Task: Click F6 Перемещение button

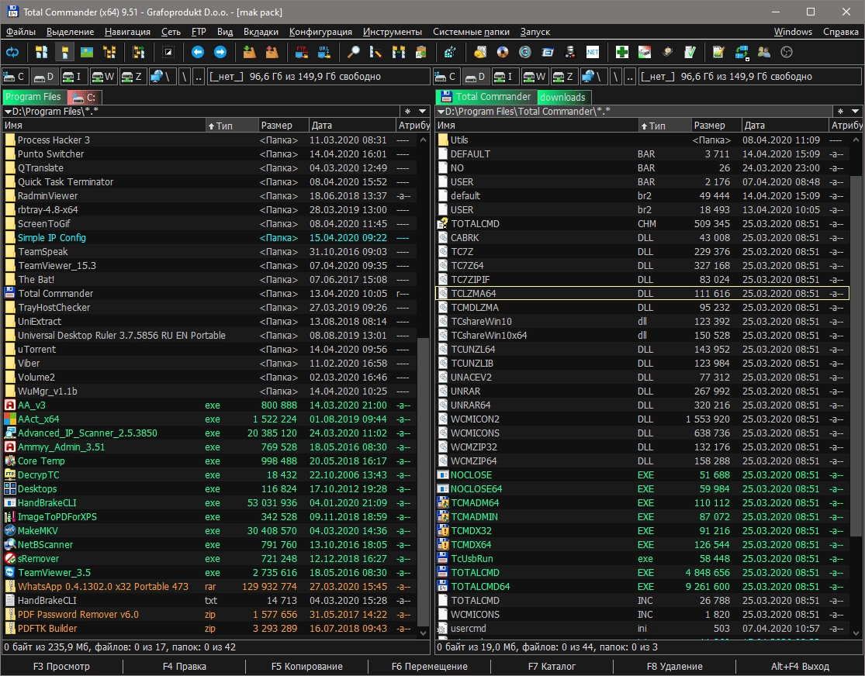Action: (x=429, y=667)
